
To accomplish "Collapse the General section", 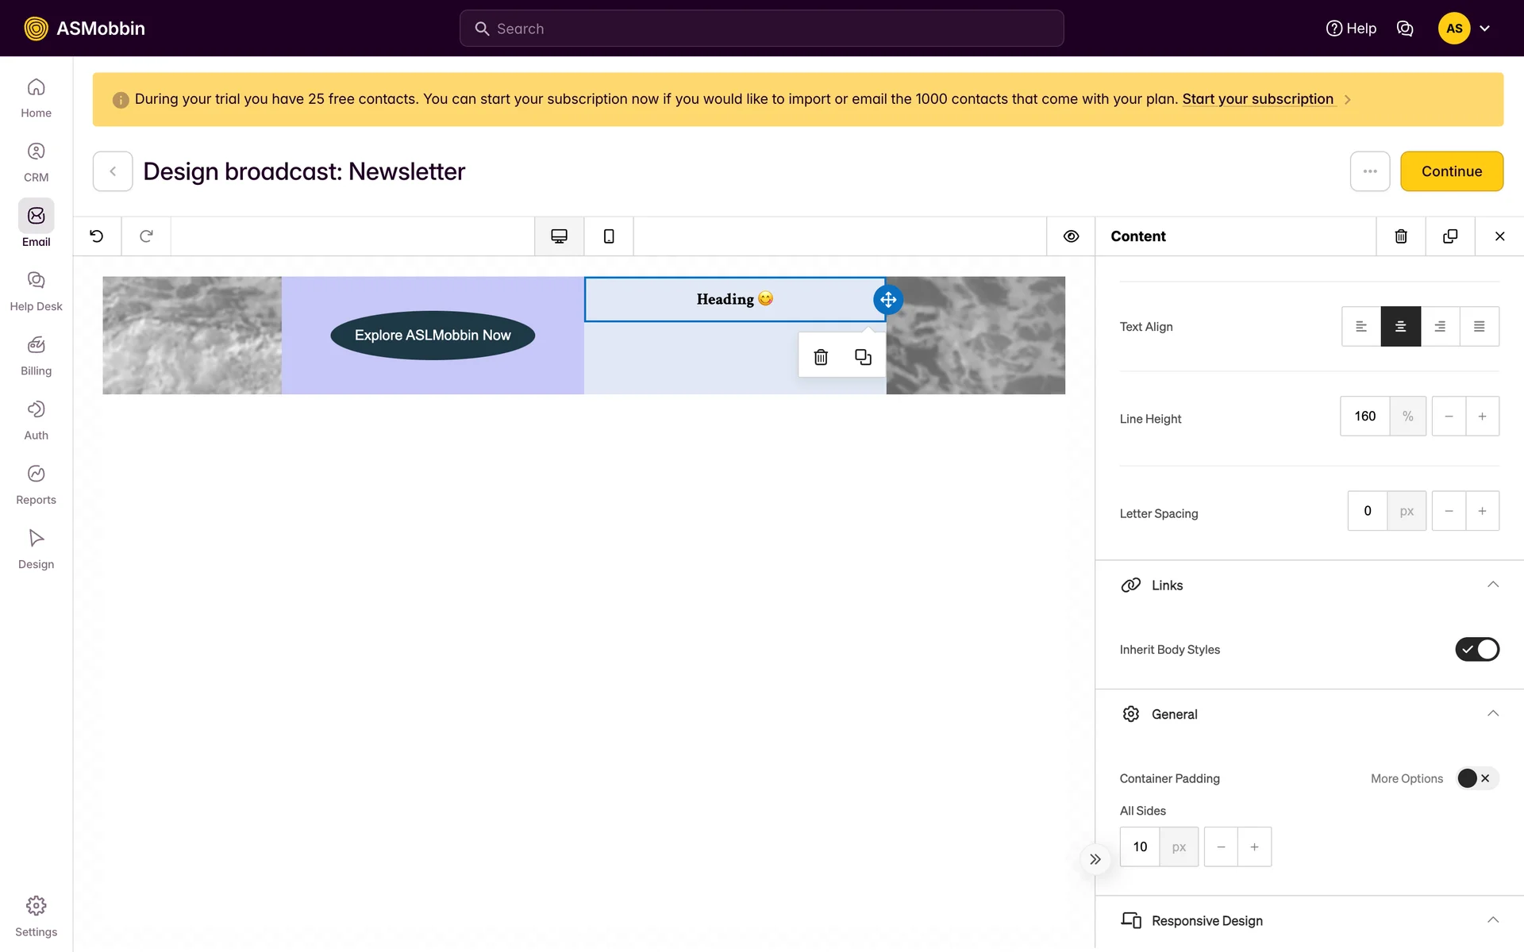I will point(1492,714).
